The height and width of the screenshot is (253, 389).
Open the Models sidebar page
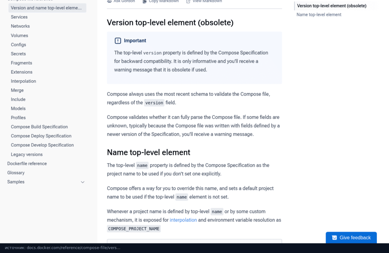[18, 109]
